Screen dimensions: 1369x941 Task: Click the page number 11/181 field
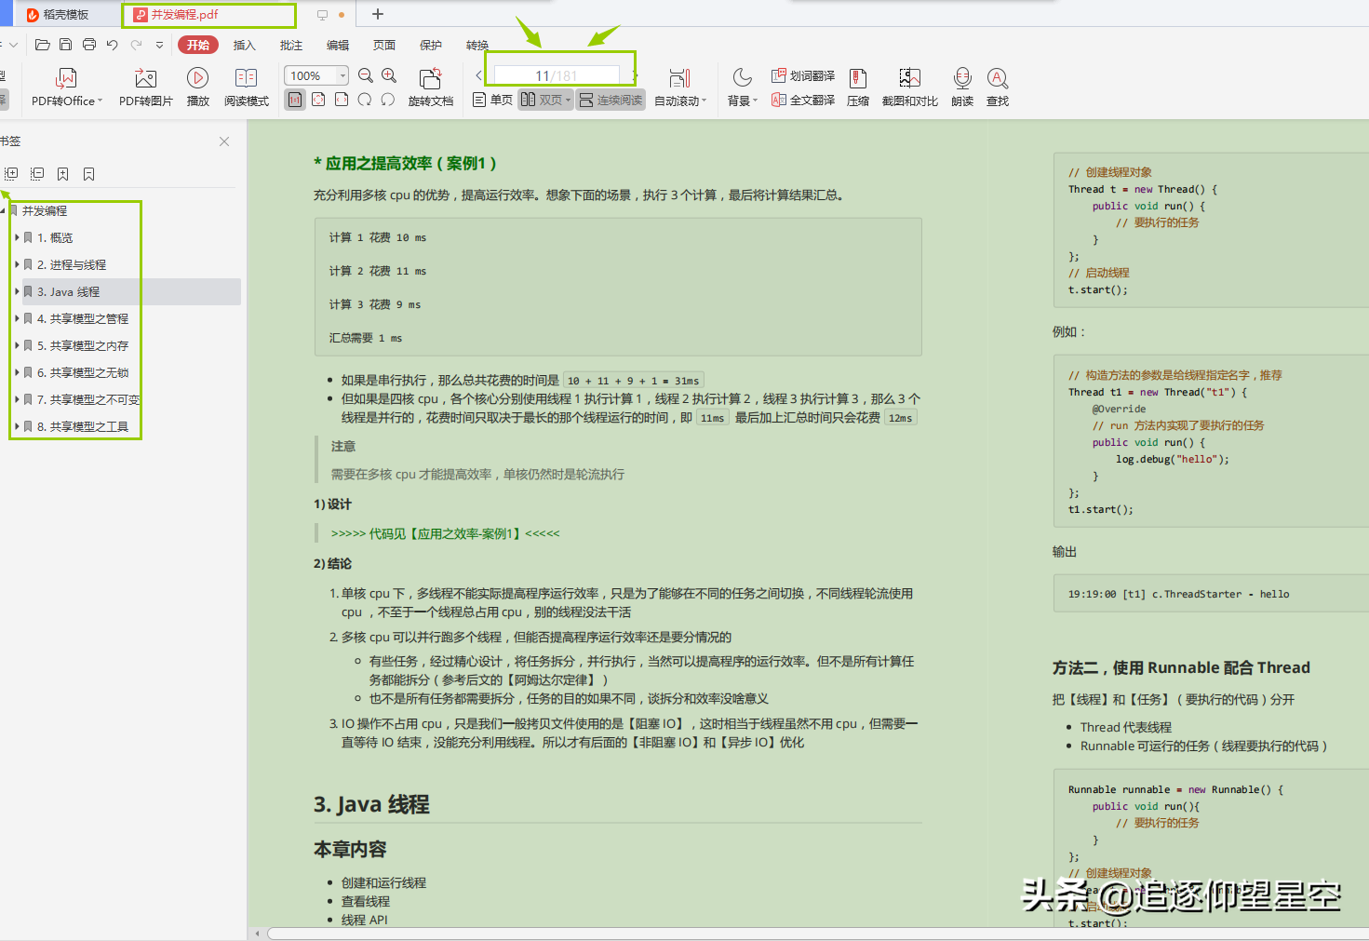click(557, 75)
